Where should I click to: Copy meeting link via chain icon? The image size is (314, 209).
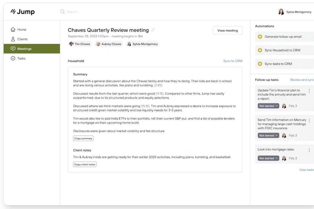coord(153,30)
